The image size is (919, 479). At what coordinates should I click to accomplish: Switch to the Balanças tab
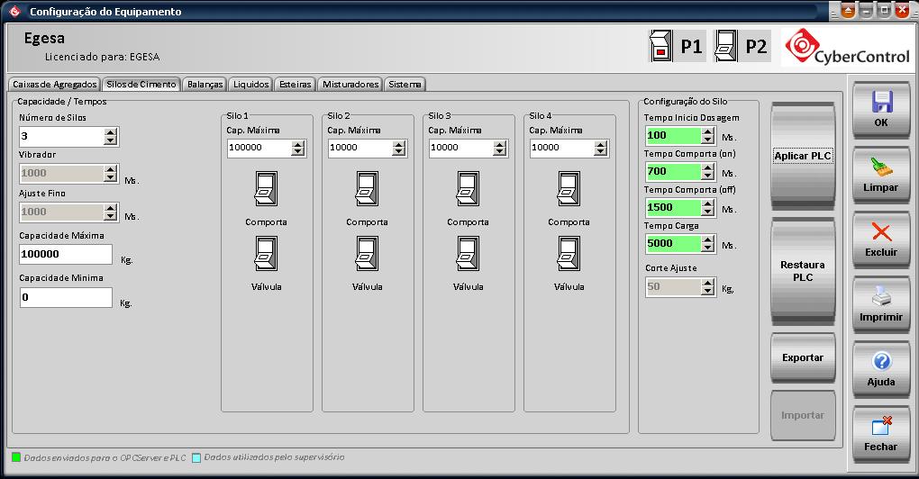pyautogui.click(x=205, y=84)
